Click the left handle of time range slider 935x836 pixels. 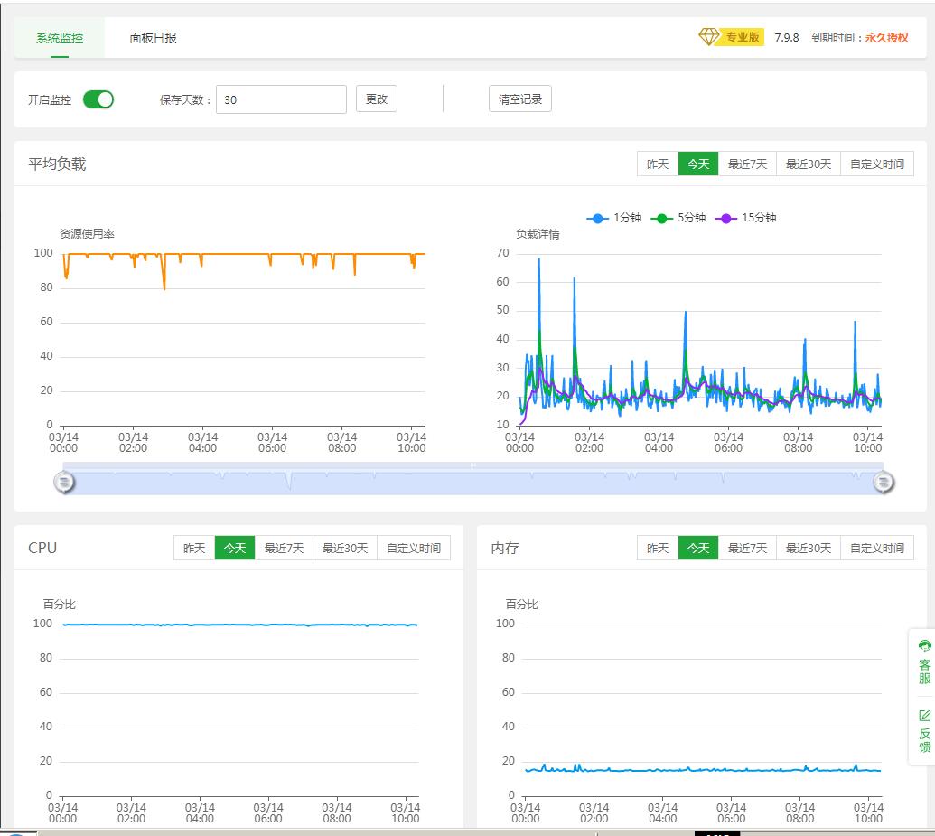tap(64, 482)
